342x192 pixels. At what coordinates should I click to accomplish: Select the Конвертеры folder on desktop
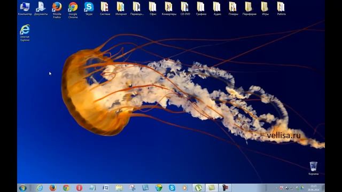click(x=169, y=9)
